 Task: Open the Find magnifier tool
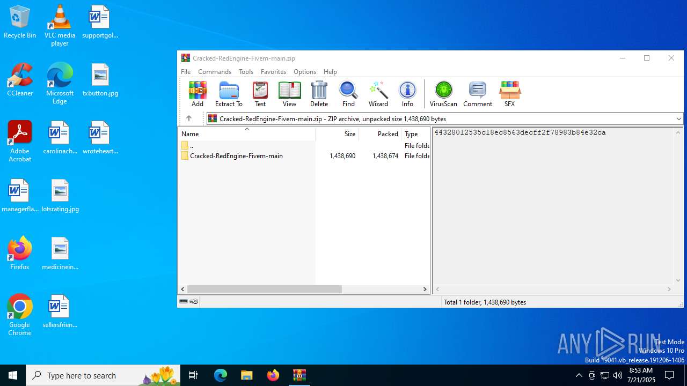[348, 94]
